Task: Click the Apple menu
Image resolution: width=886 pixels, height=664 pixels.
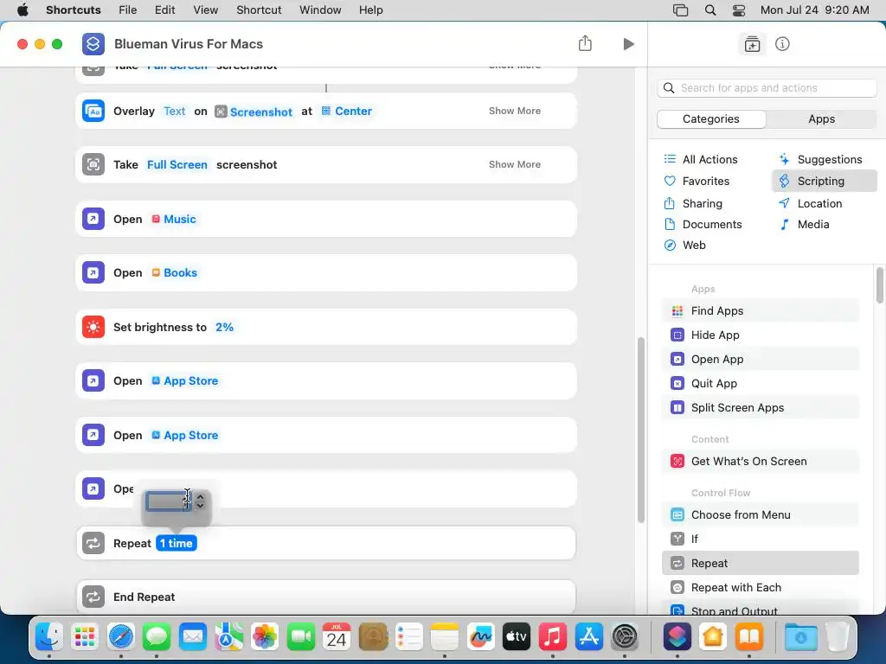Action: click(x=22, y=10)
